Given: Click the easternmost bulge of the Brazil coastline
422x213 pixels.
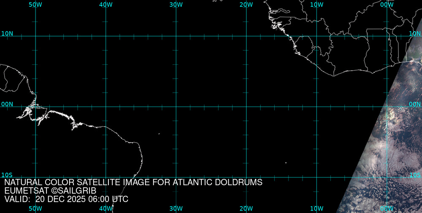Looking at the screenshot, I should click(x=142, y=157).
